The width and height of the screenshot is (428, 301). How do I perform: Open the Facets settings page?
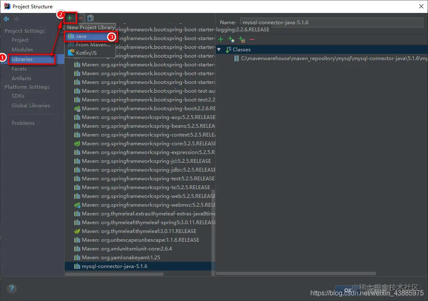(19, 69)
